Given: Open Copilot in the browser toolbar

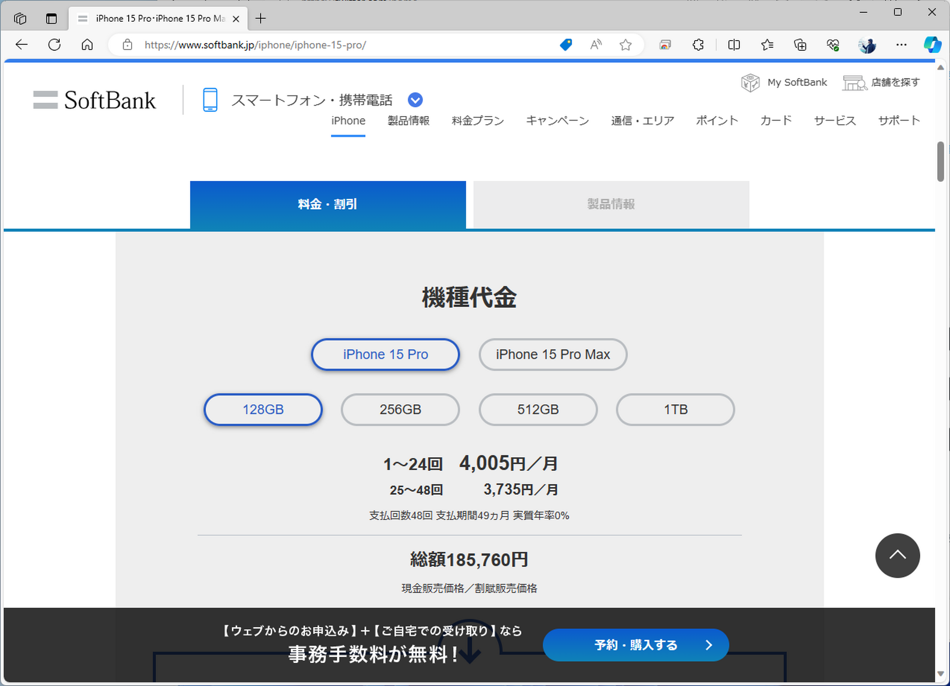Looking at the screenshot, I should tap(932, 44).
